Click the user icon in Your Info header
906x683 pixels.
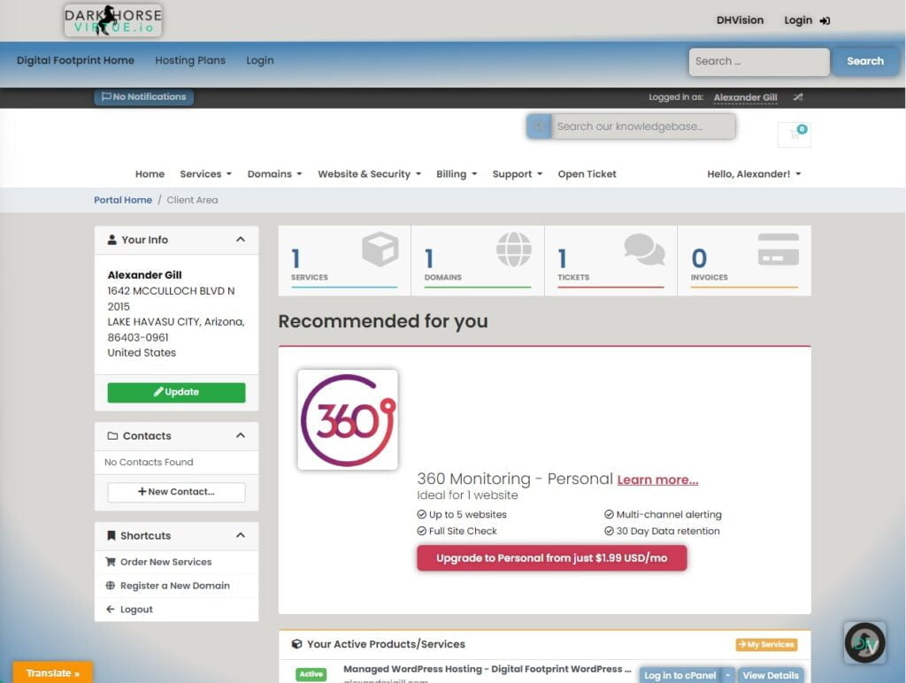[x=112, y=240]
